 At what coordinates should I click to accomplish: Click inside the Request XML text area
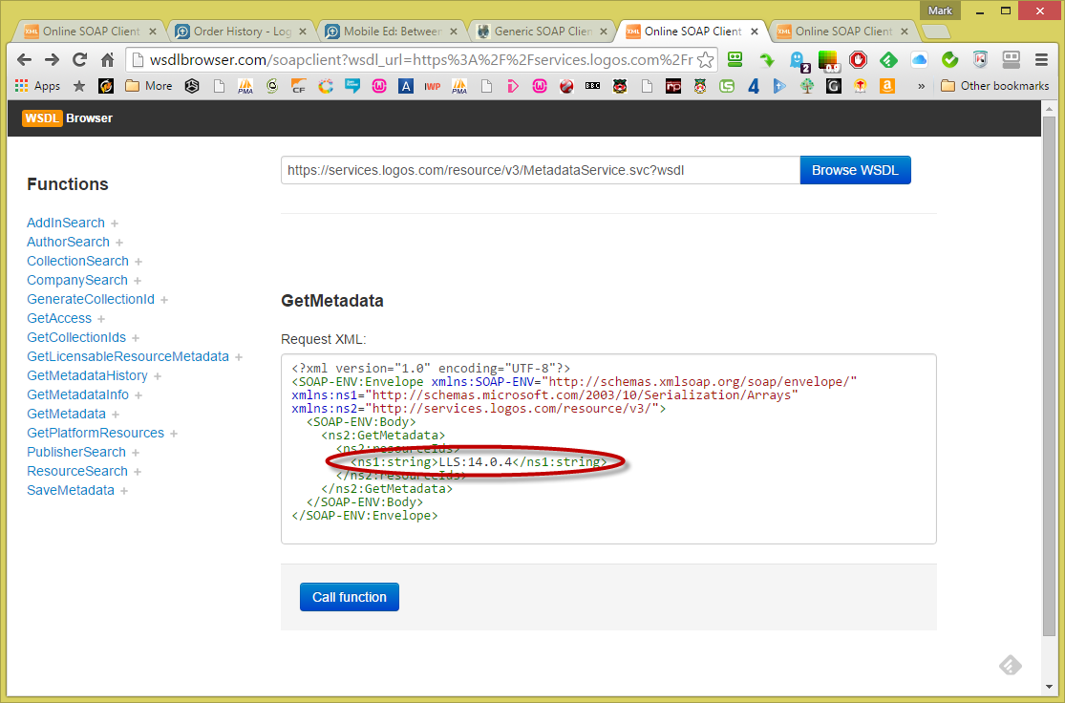(608, 449)
